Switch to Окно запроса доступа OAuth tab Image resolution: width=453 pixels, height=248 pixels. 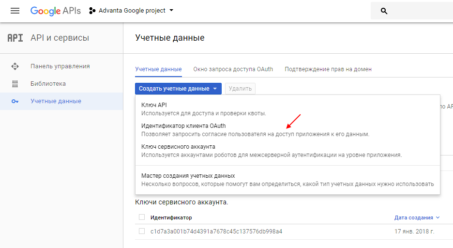coord(233,69)
